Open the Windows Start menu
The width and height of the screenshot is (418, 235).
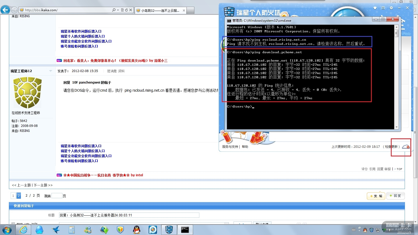(x=7, y=230)
